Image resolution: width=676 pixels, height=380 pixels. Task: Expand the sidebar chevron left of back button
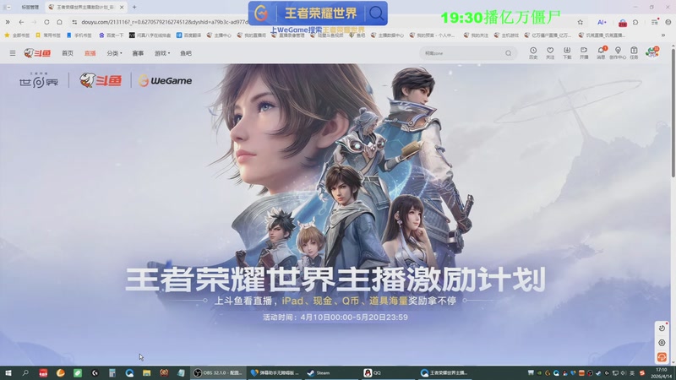pyautogui.click(x=8, y=22)
